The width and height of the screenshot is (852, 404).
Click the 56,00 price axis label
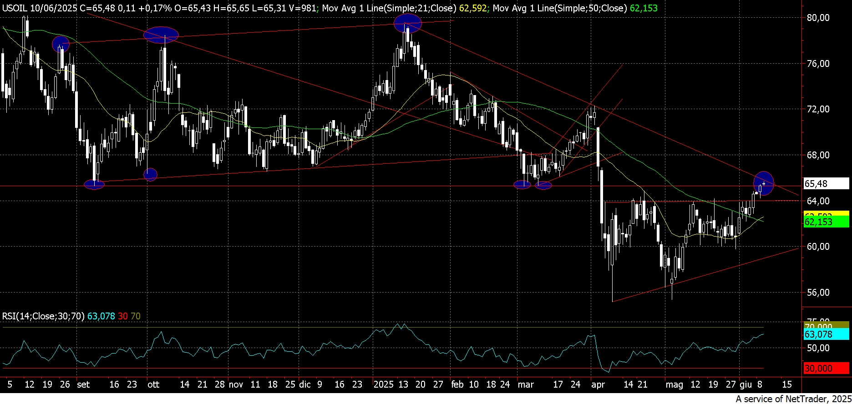(x=818, y=293)
